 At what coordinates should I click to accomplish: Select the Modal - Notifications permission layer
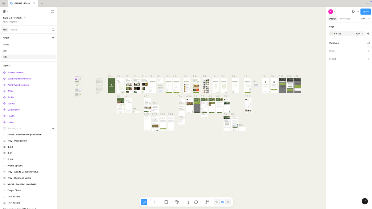coord(24,135)
